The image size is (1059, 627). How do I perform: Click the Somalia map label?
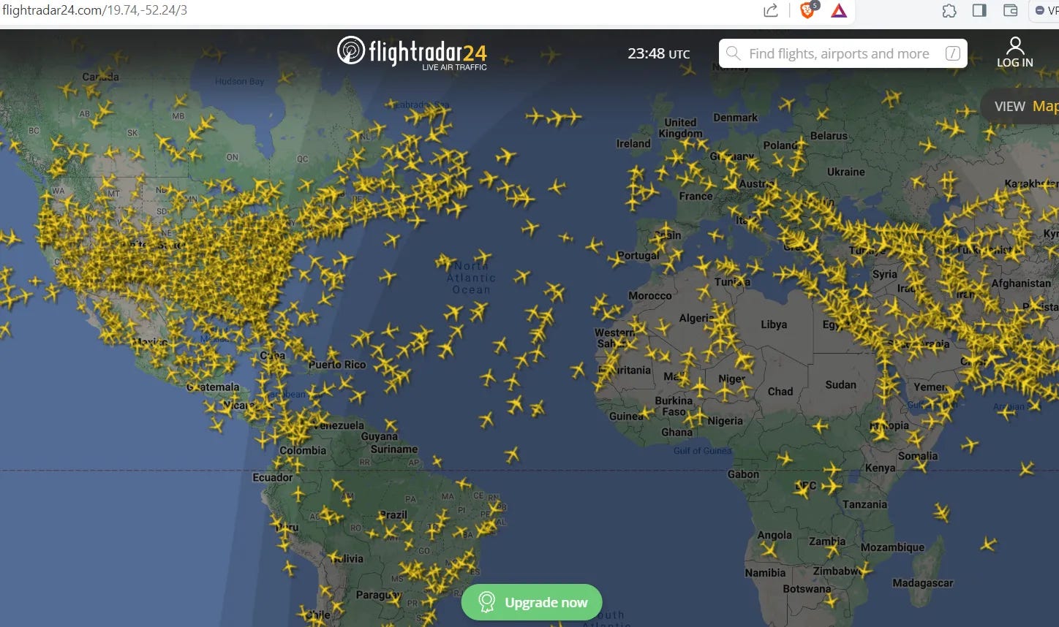click(918, 456)
